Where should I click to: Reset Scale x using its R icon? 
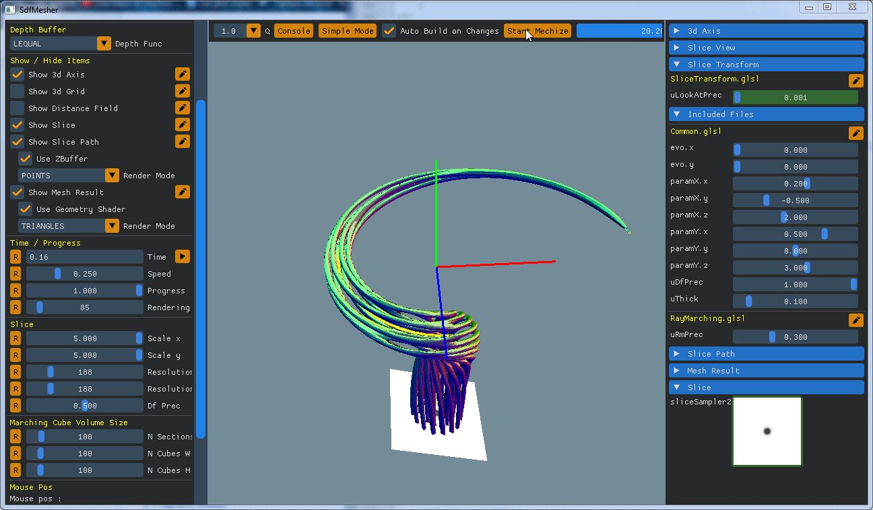14,338
